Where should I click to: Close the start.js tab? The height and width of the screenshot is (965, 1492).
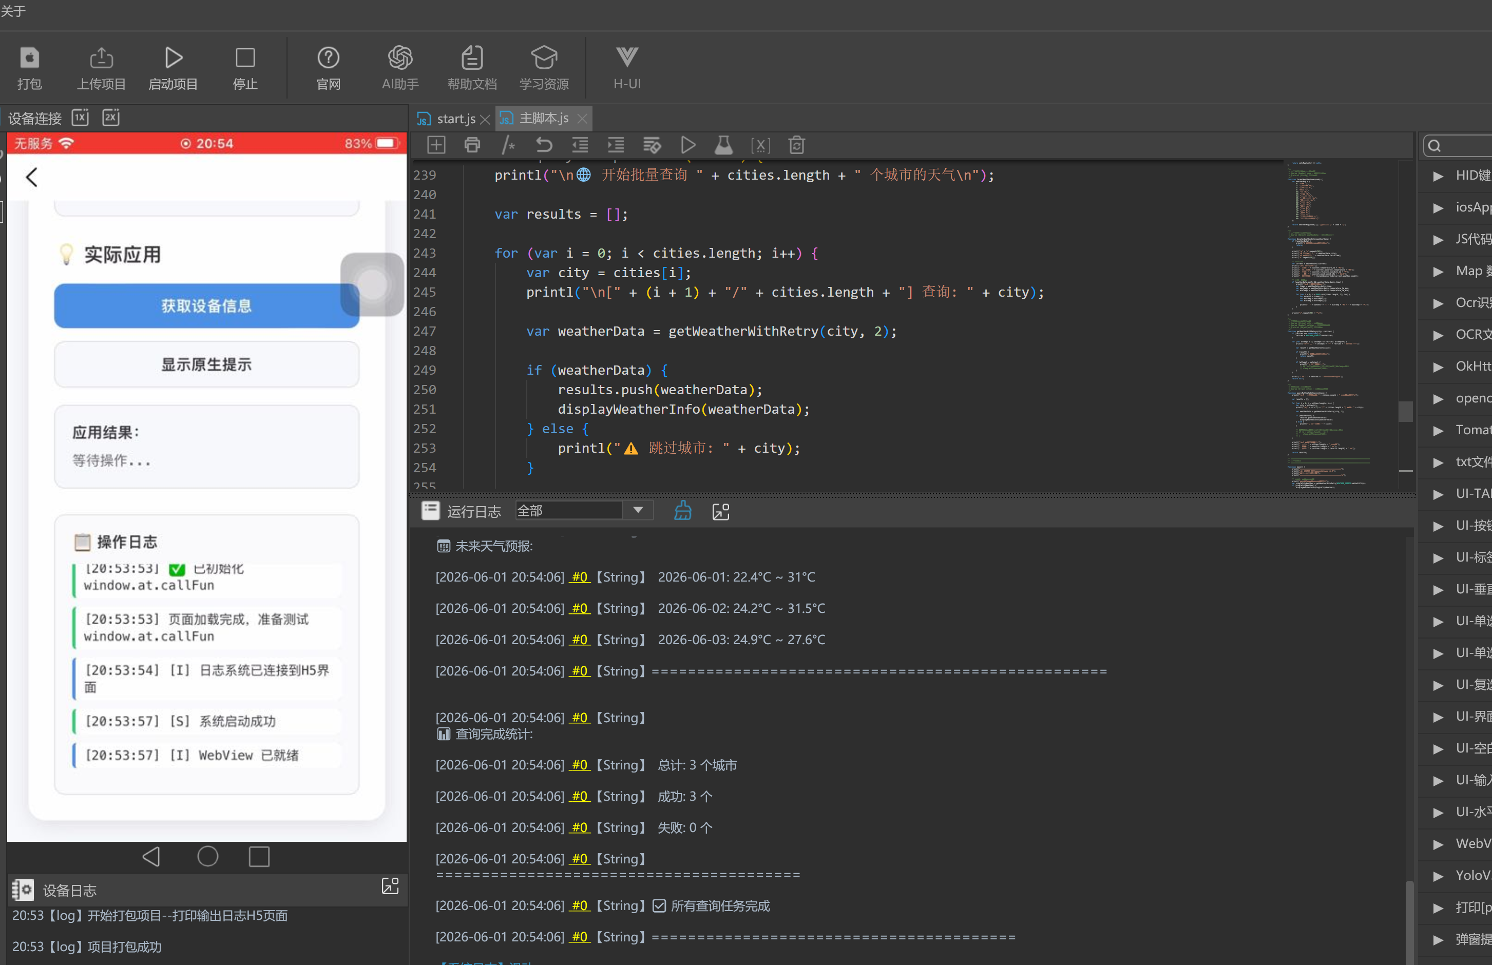[x=485, y=119]
